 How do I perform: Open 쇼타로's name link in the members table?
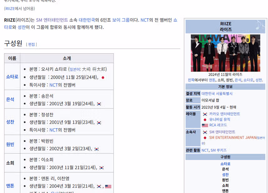(x=12, y=76)
